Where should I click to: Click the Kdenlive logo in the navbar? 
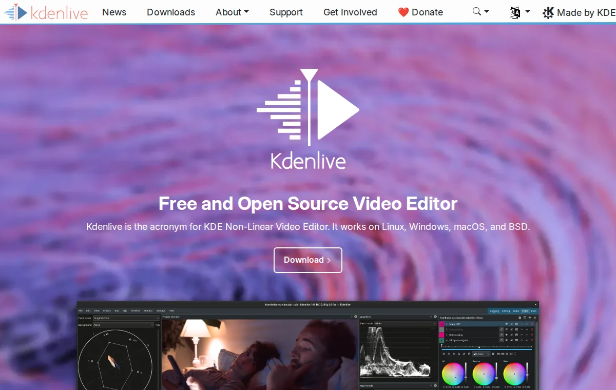(46, 12)
